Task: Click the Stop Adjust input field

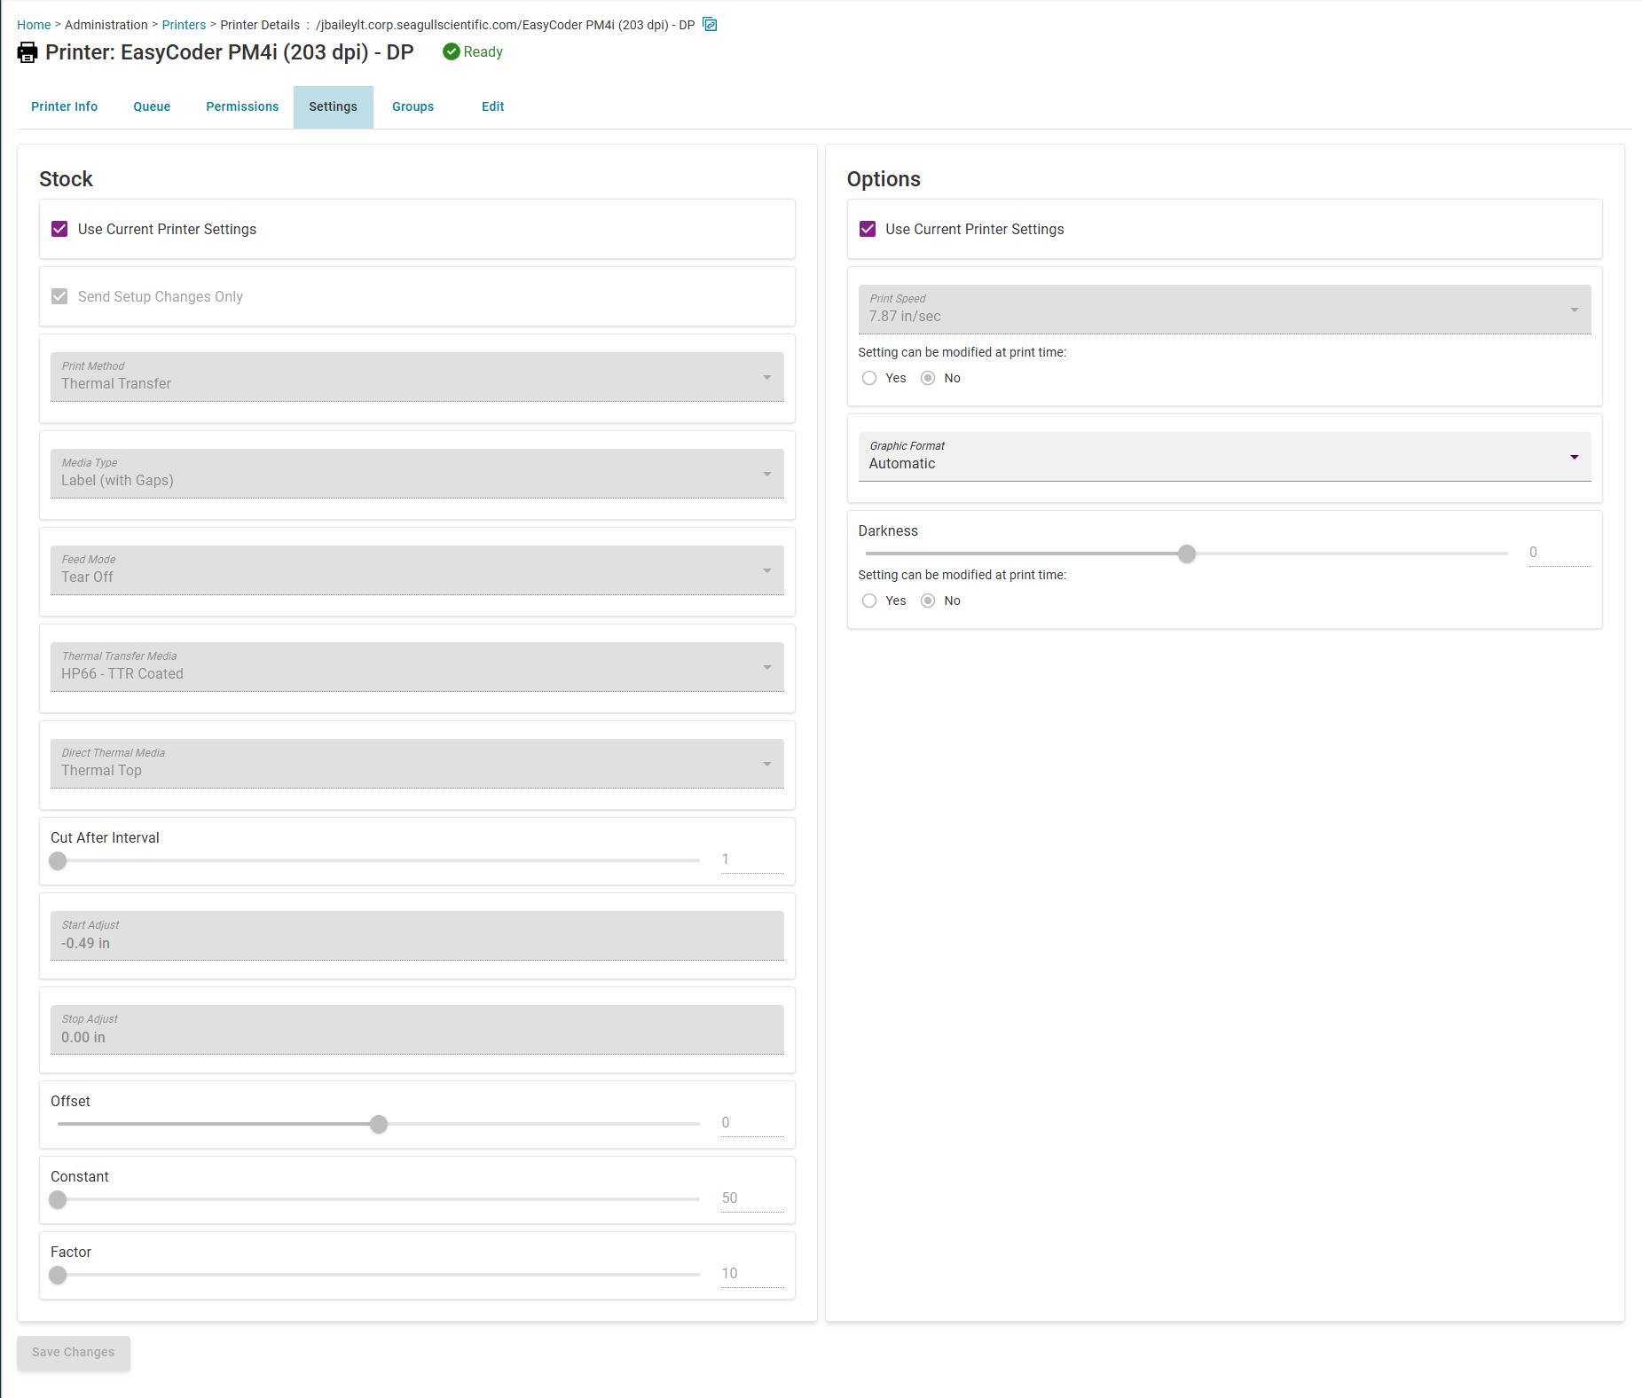Action: [x=417, y=1030]
